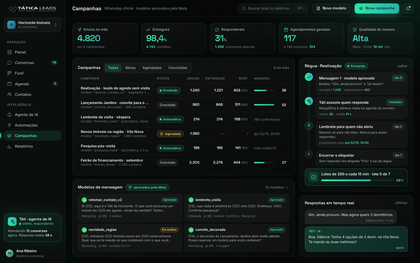The height and width of the screenshot is (263, 420).
Task: Click the Agendada status badge
Action: (170, 134)
